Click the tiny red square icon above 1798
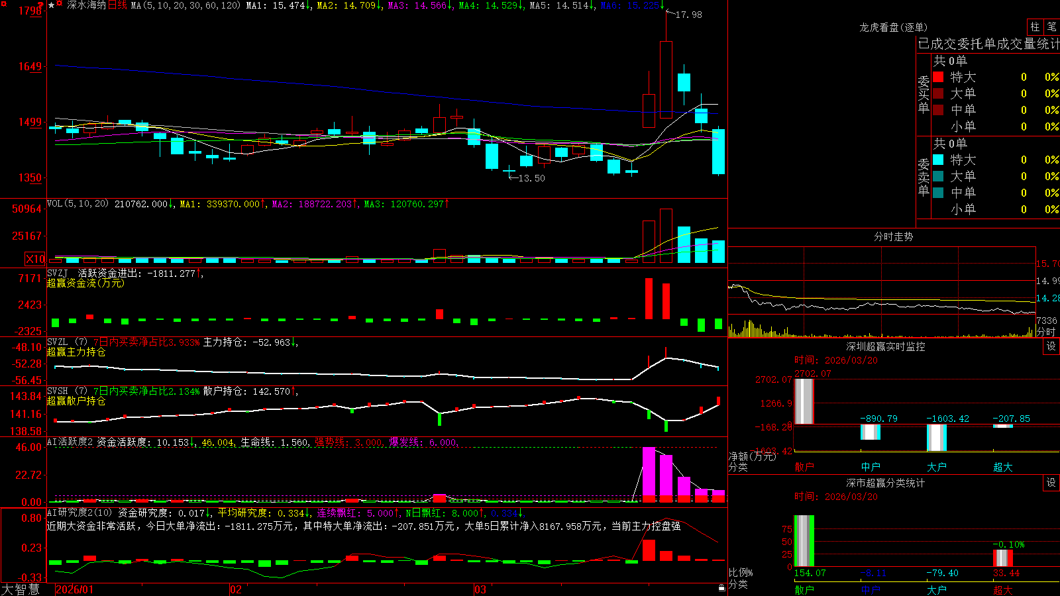The image size is (1060, 596). pyautogui.click(x=4, y=3)
